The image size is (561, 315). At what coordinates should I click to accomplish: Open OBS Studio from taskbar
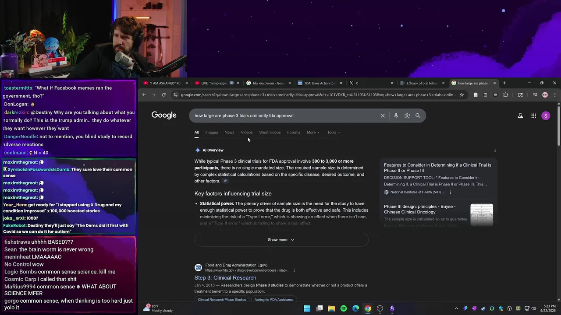380,308
